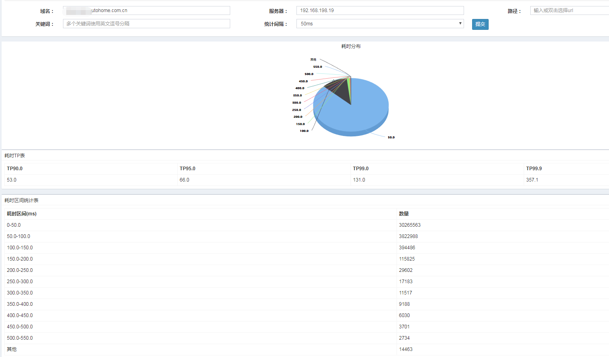Click the TP90 value 53.0

coord(12,180)
